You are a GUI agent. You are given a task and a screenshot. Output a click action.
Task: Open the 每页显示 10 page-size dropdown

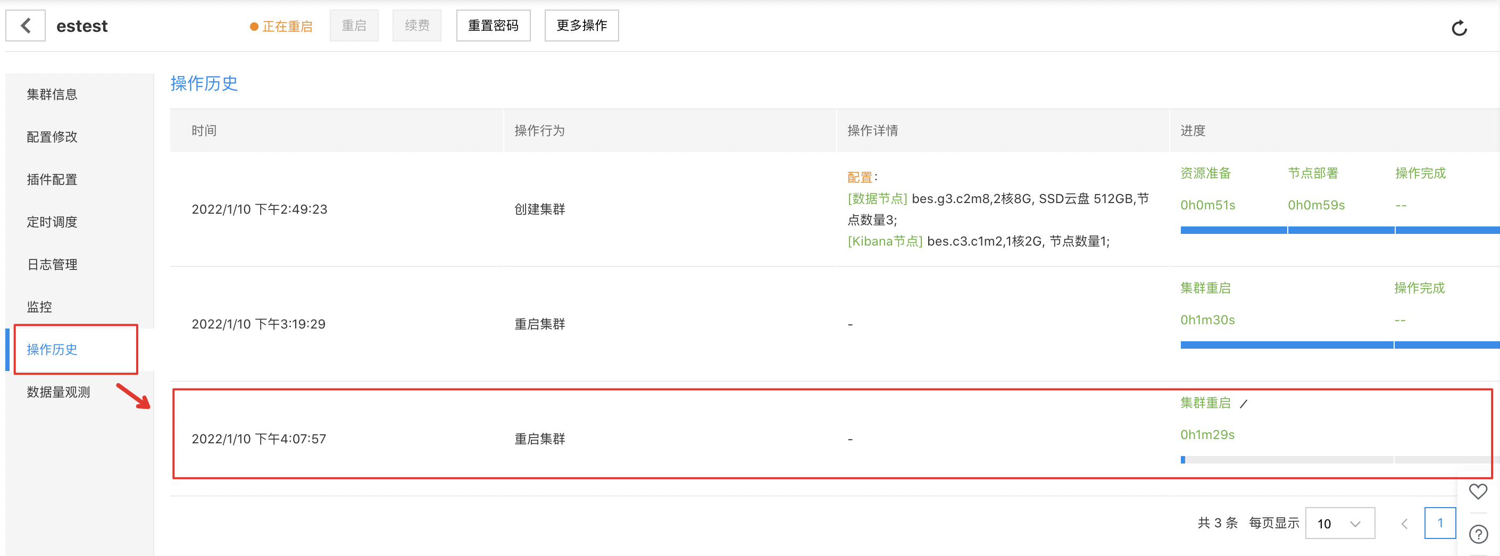pyautogui.click(x=1340, y=524)
